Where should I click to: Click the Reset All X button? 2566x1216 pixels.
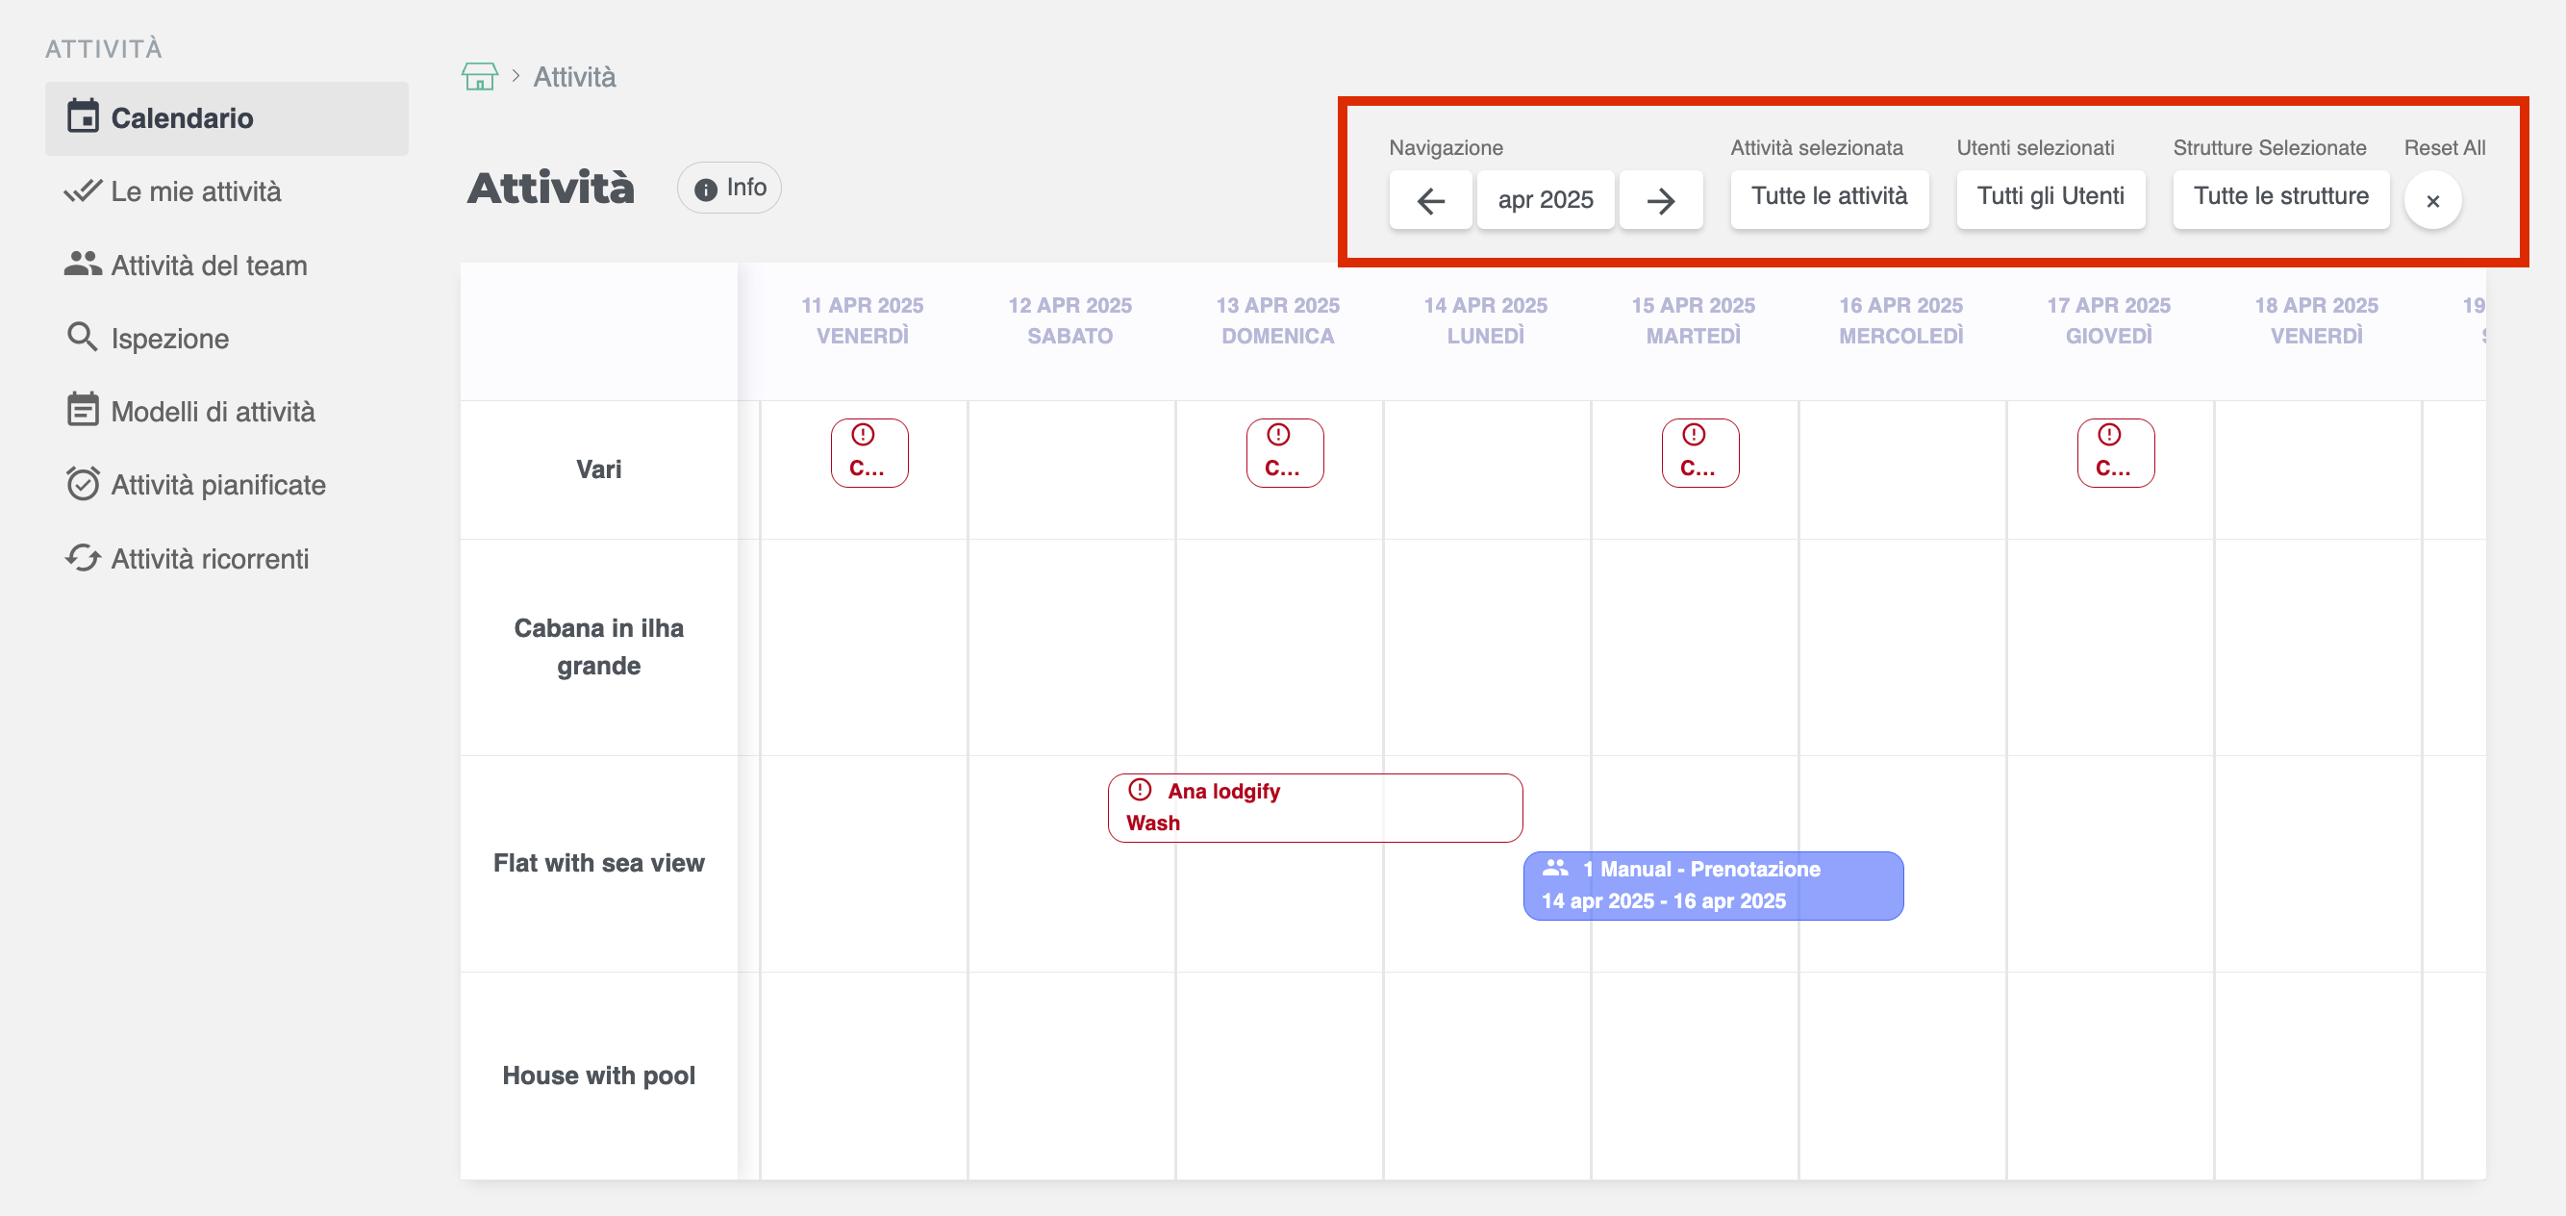click(2431, 200)
